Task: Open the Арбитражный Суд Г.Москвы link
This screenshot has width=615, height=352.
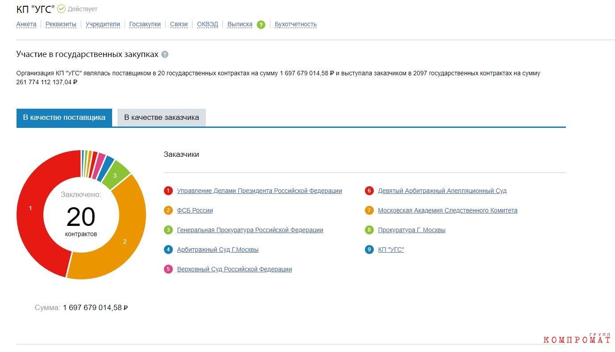Action: coord(218,250)
